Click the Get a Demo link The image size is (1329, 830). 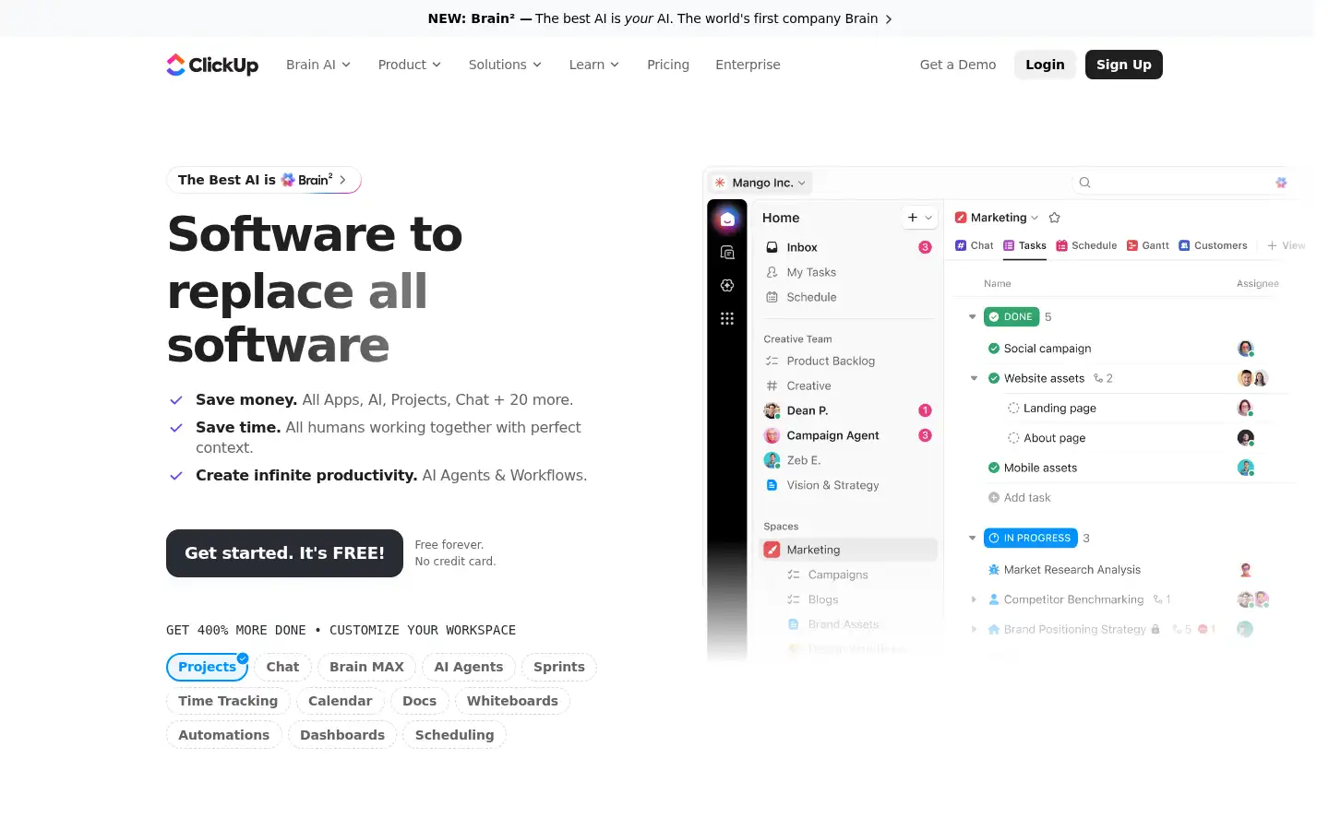coord(958,65)
